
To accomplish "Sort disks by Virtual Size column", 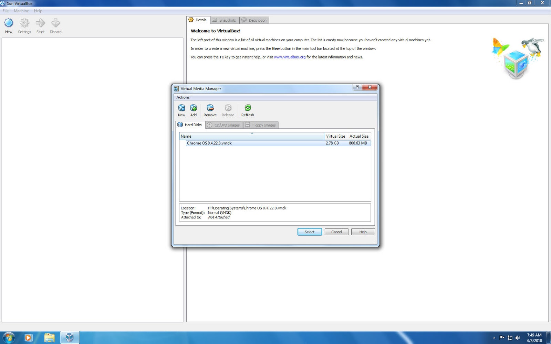I will (336, 136).
